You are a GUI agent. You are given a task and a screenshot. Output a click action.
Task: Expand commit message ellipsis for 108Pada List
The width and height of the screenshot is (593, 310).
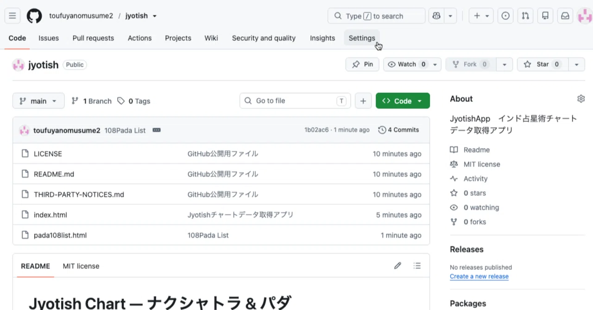(157, 130)
